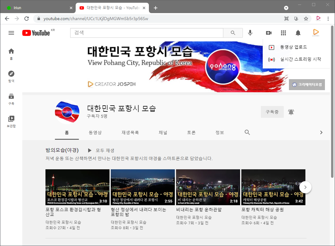
Task: Reload the page with refresh icon
Action: 27,19
